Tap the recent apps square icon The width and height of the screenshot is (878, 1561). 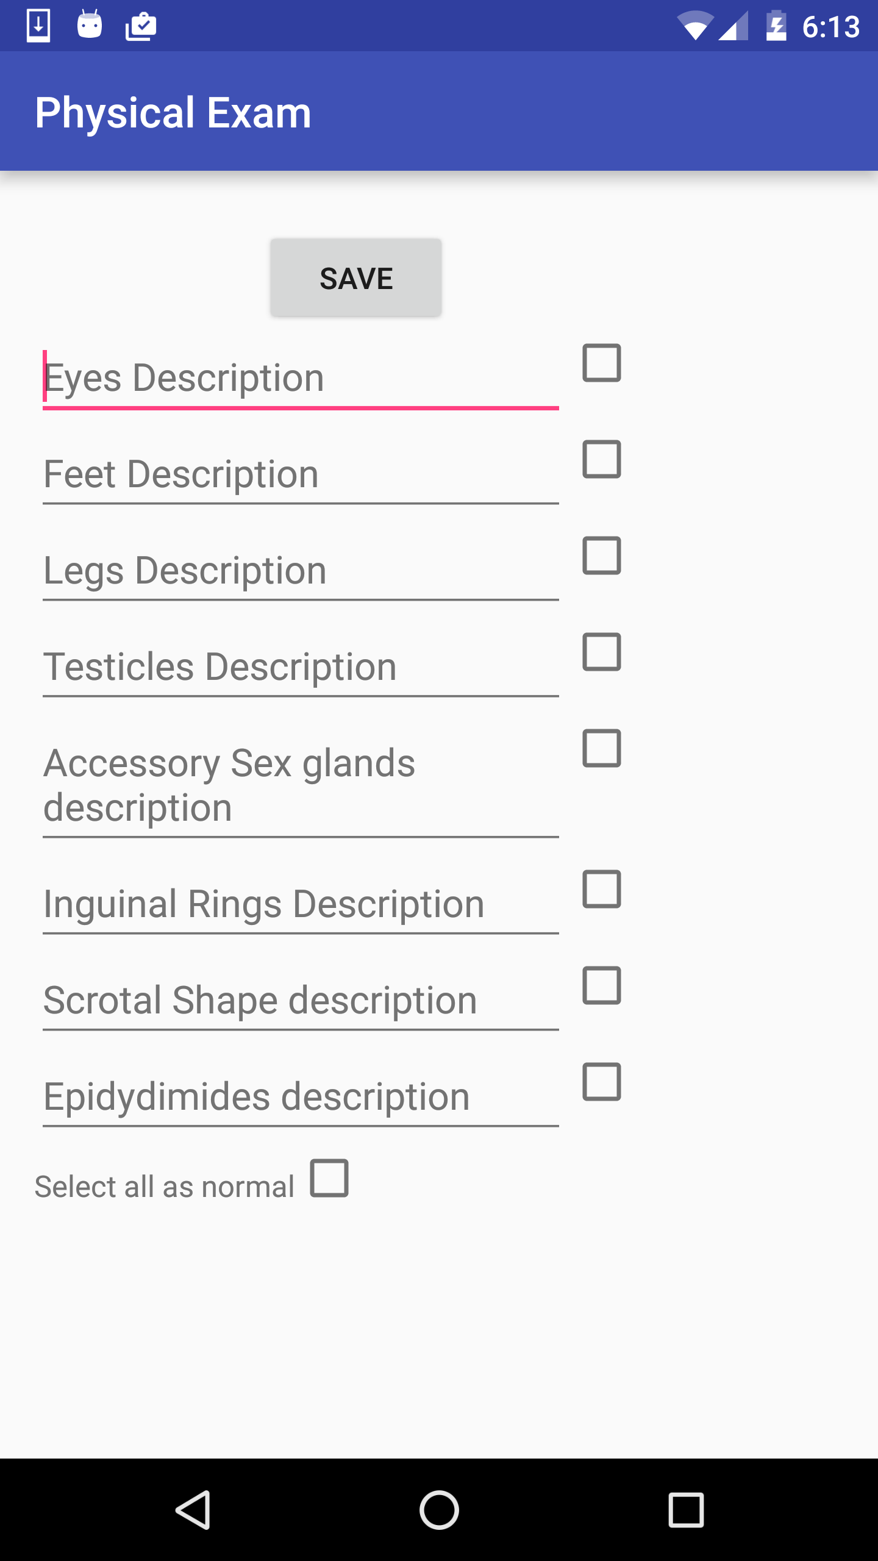click(x=686, y=1510)
